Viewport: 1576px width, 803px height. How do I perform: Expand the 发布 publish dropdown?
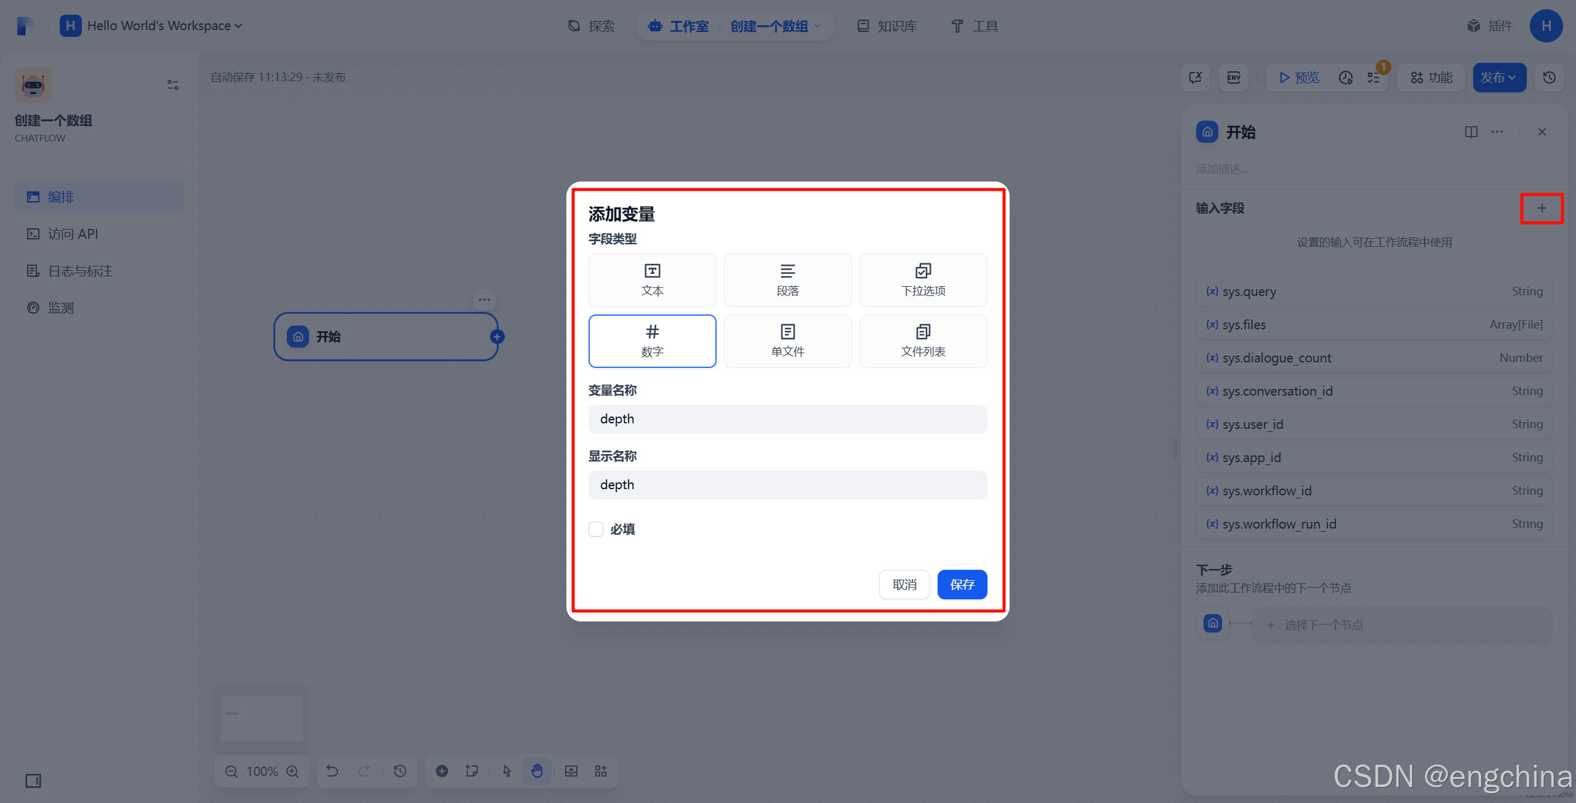click(1498, 78)
